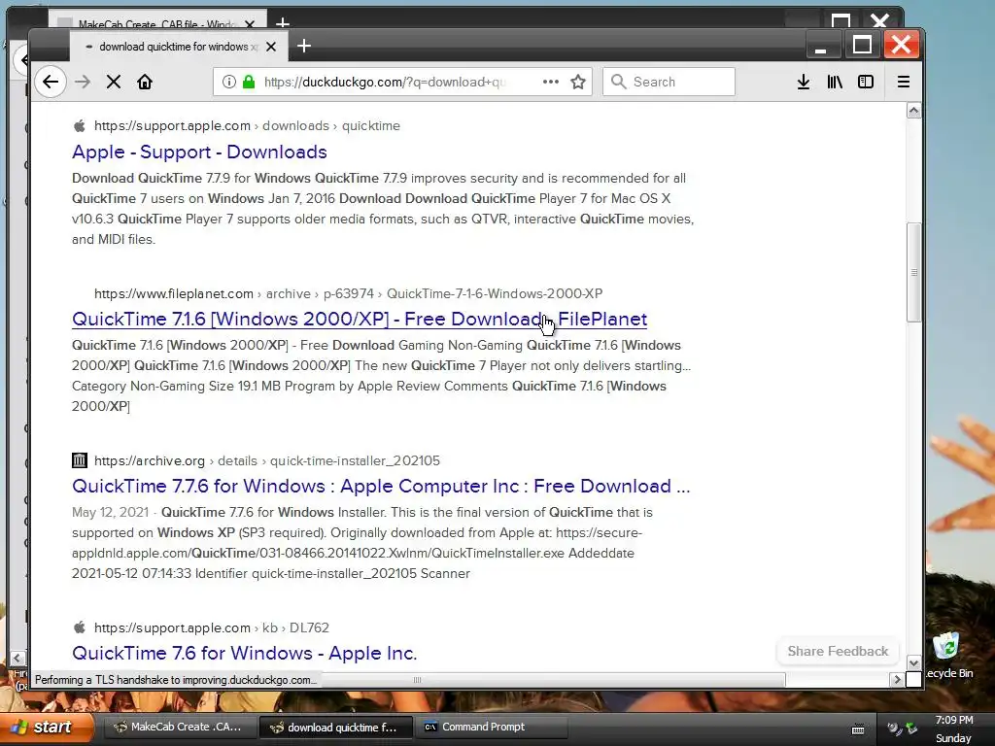This screenshot has width=995, height=746.
Task: Select download quicktime f... taskbar button
Action: (x=335, y=727)
